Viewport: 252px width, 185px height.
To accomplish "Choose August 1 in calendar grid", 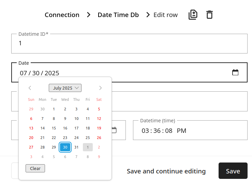I will tap(88, 147).
